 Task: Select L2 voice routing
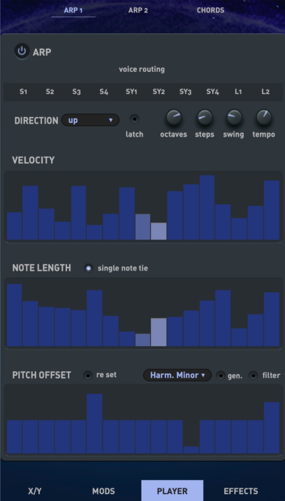[x=266, y=92]
